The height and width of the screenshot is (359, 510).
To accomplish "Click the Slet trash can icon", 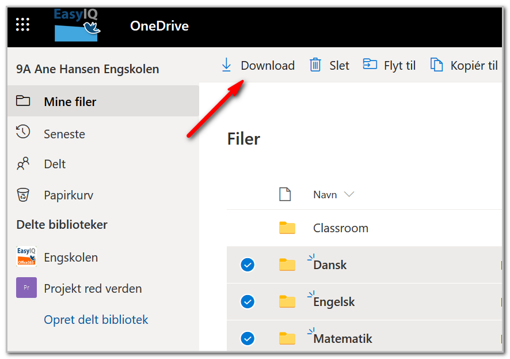I will coord(315,65).
